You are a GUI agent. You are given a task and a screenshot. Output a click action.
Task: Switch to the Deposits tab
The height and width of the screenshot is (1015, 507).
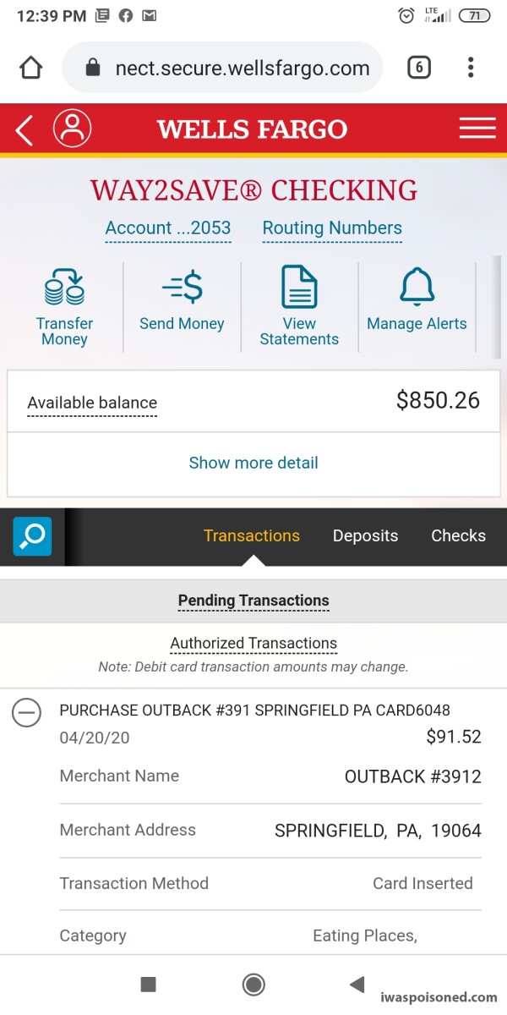[x=365, y=535]
